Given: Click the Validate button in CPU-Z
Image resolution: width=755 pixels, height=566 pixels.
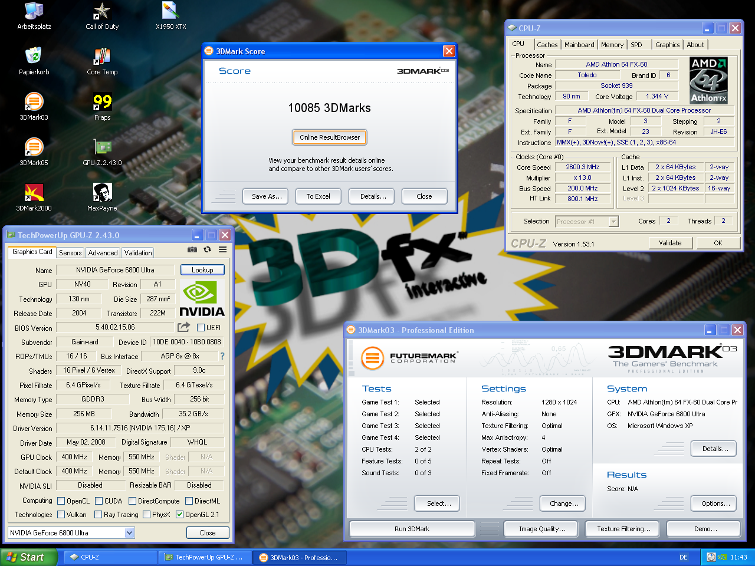Looking at the screenshot, I should (x=670, y=243).
